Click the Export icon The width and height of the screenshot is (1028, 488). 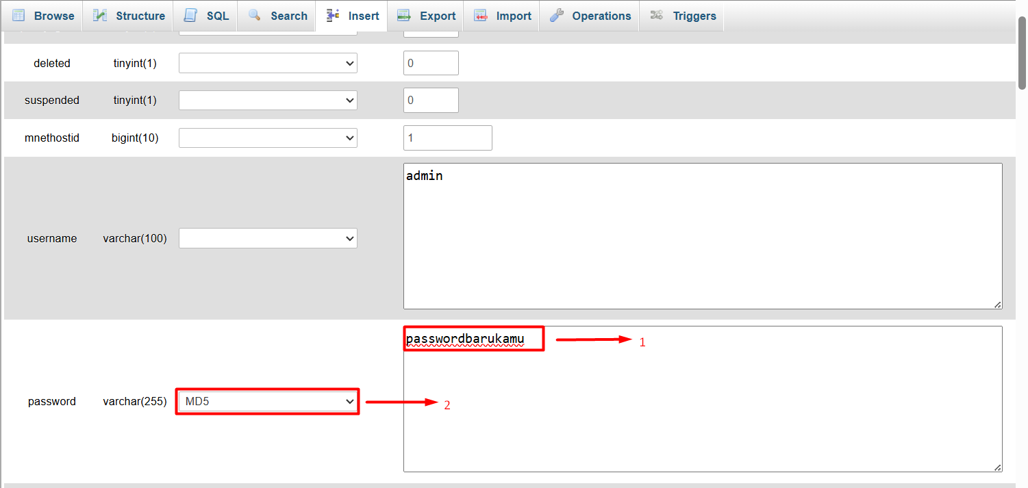point(404,16)
